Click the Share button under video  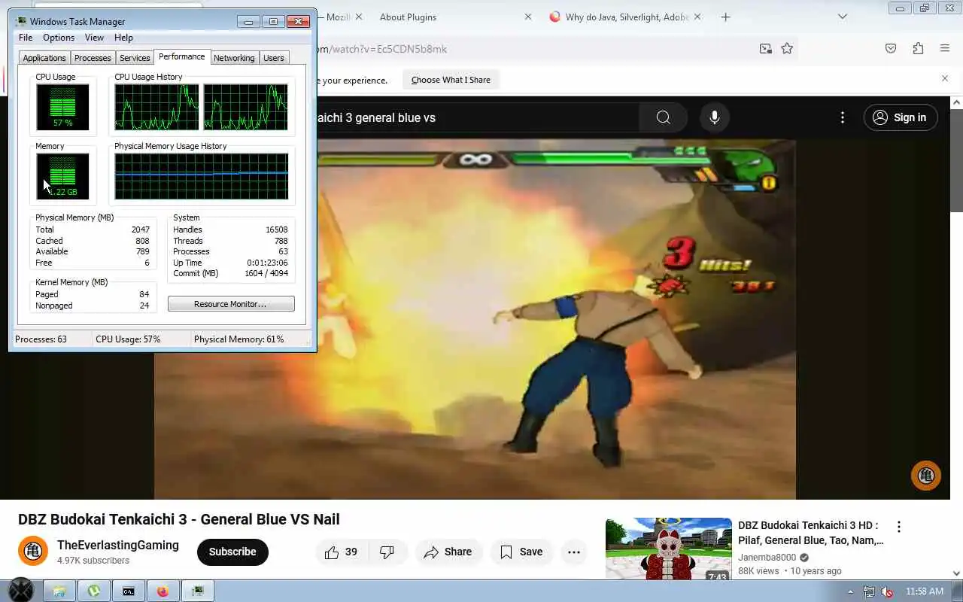448,552
